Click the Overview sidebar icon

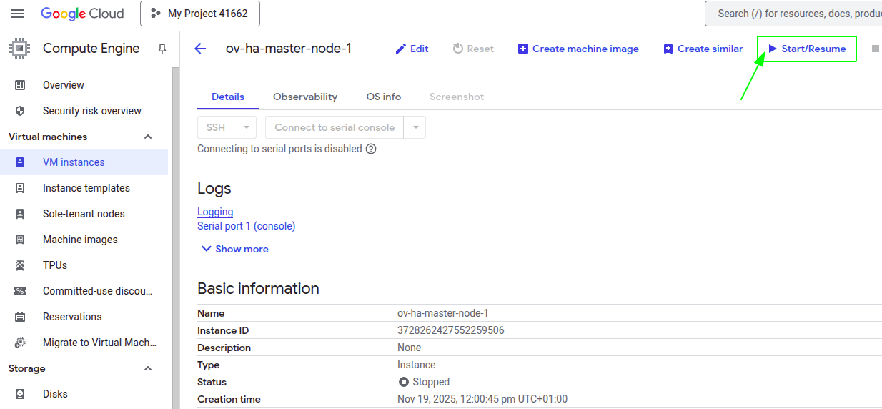point(20,85)
